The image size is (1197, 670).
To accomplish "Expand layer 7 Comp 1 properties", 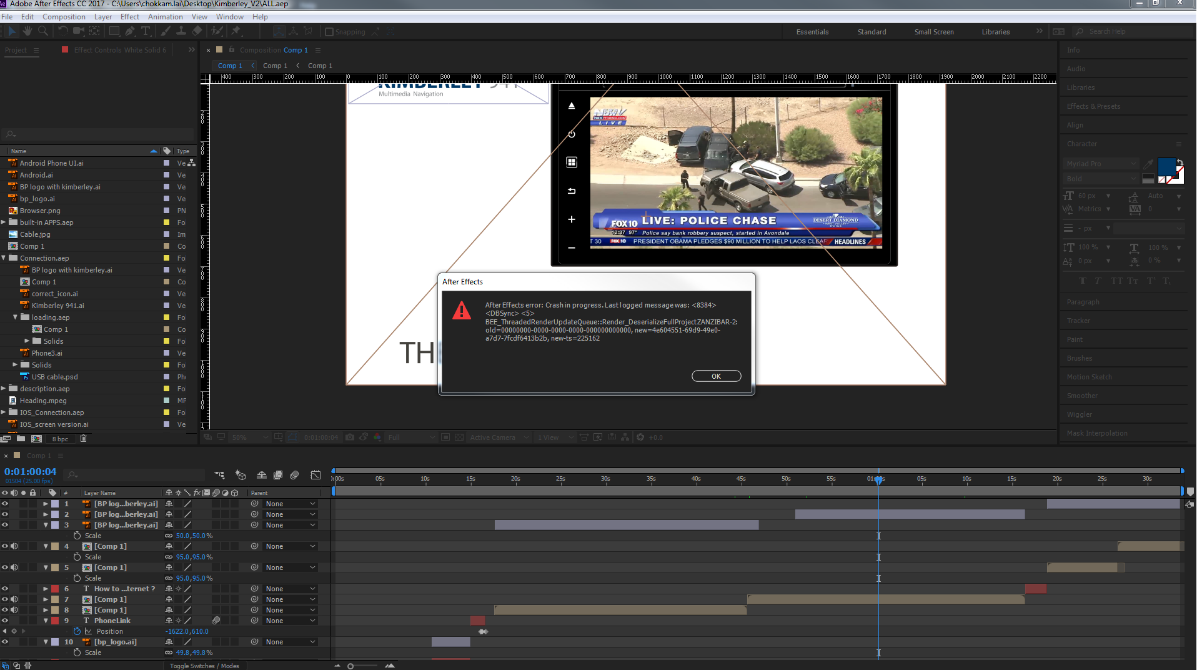I will tap(46, 599).
